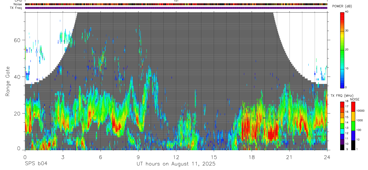Click the purple TX Freq strip
Image resolution: width=368 pixels, height=170 pixels.
tap(176, 8)
